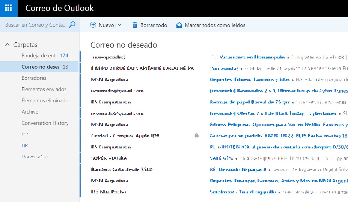Collapse the Carpetas folder section

7,45
